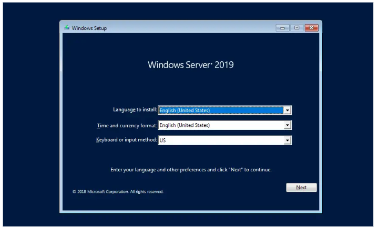This screenshot has width=379, height=230.
Task: Click the "2018 Microsoft Corporation" copyright text
Action: [x=118, y=192]
